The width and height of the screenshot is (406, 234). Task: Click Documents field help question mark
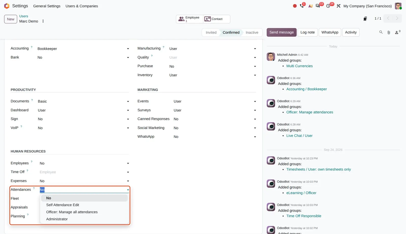tap(32, 100)
